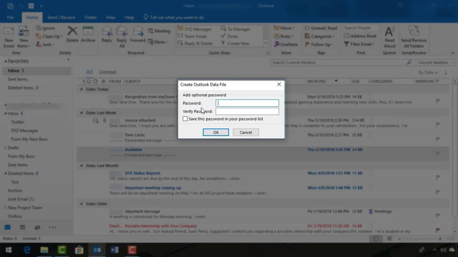This screenshot has height=257, width=458.
Task: Open the Filter Email dropdown
Action: coord(359,44)
